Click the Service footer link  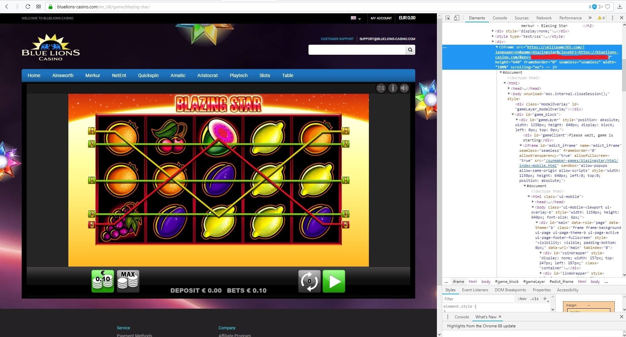click(x=123, y=328)
